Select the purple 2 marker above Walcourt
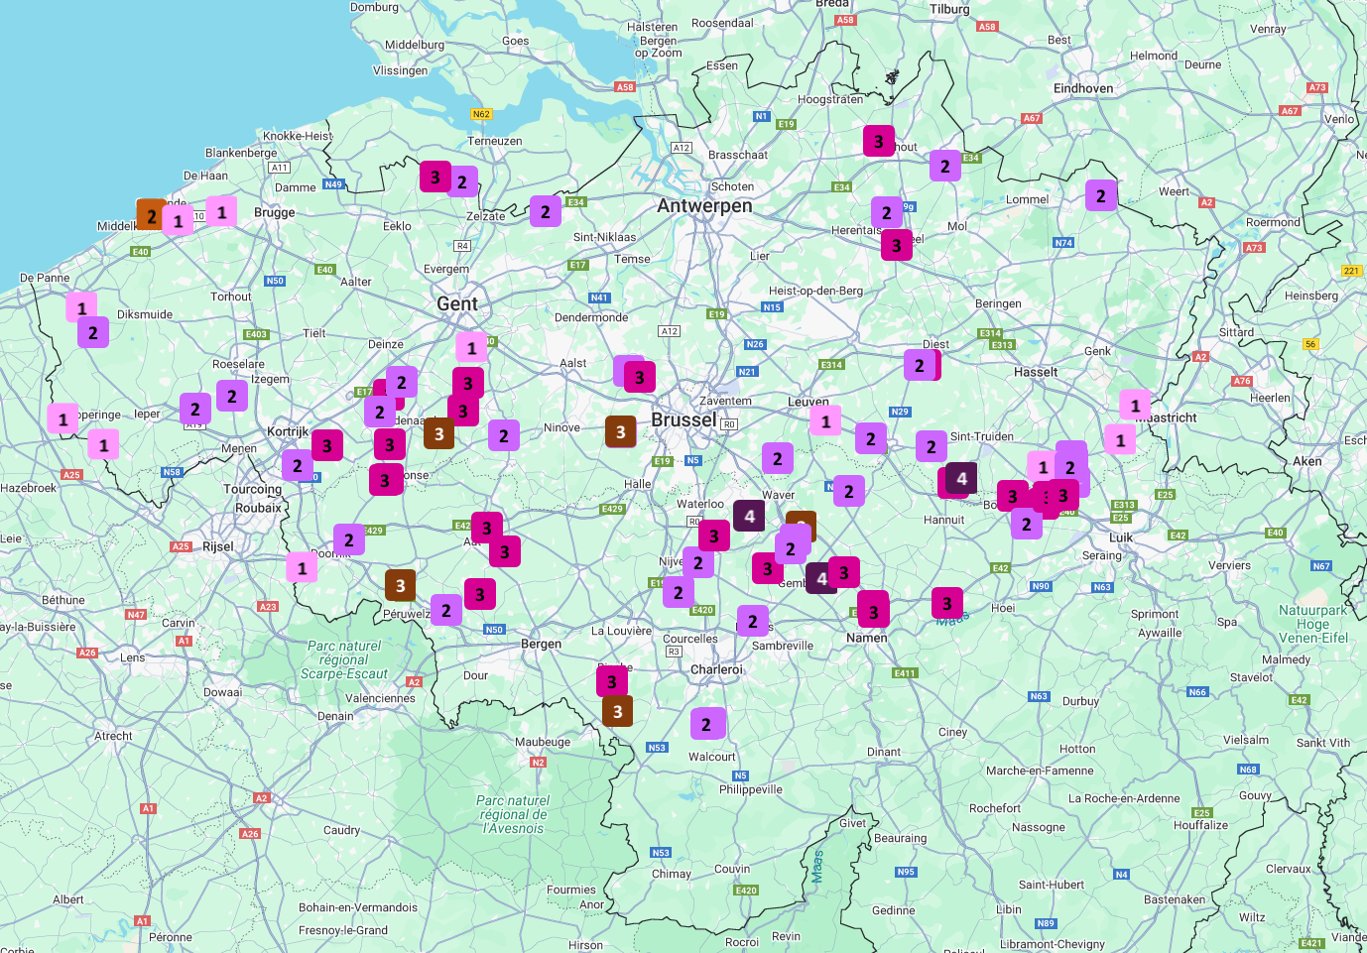 click(706, 724)
